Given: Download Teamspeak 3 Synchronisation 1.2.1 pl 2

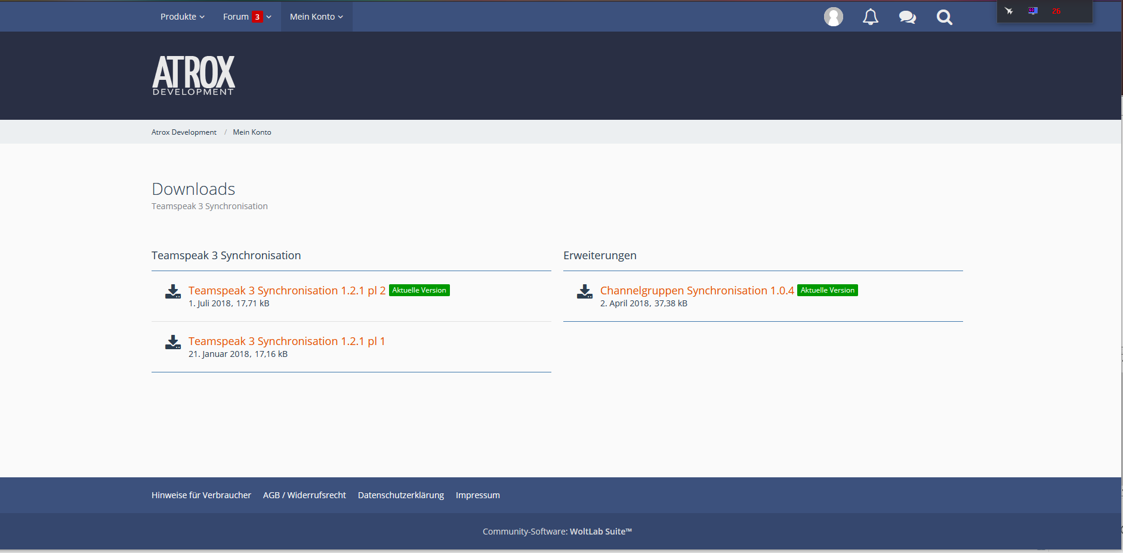Looking at the screenshot, I should pyautogui.click(x=286, y=291).
